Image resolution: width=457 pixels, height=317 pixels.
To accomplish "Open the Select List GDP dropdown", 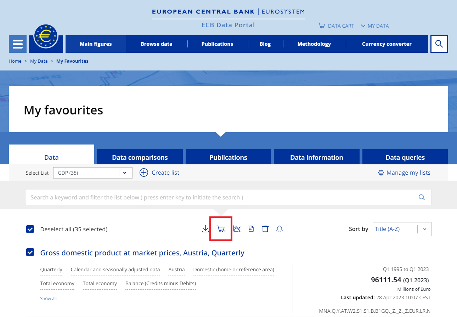I will [x=124, y=173].
